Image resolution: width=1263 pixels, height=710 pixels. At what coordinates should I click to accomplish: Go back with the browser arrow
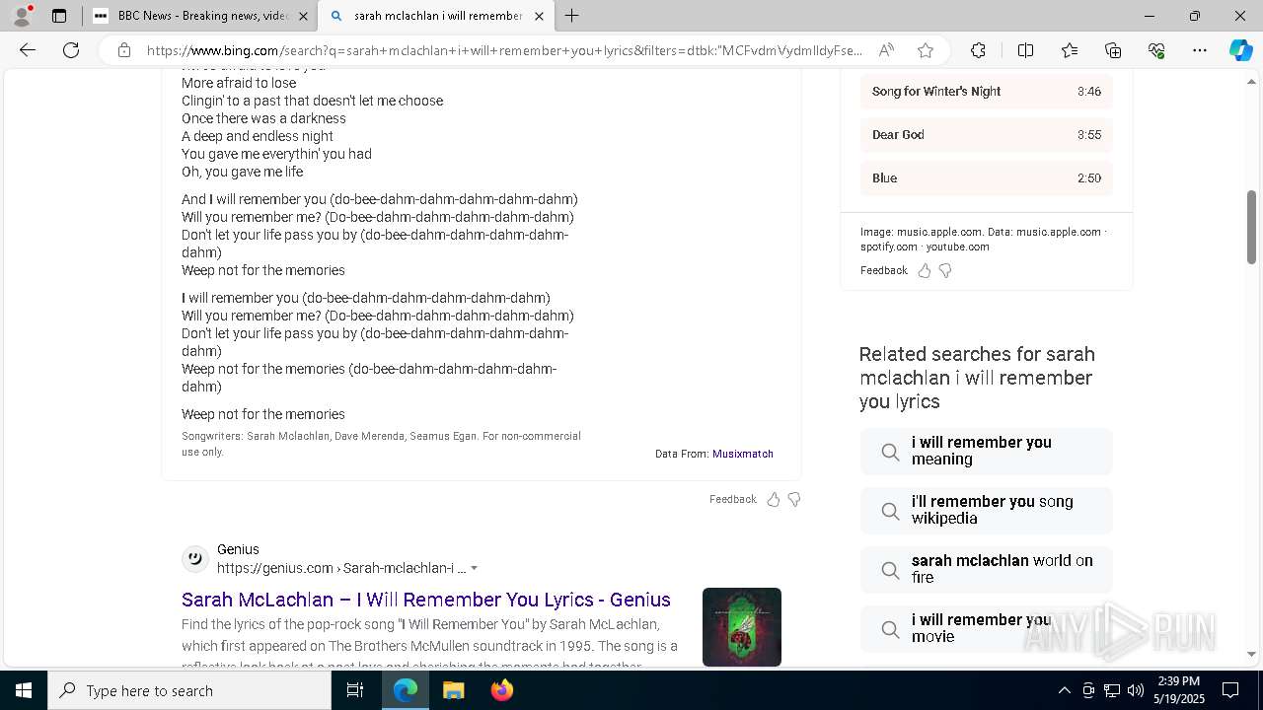coord(28,50)
